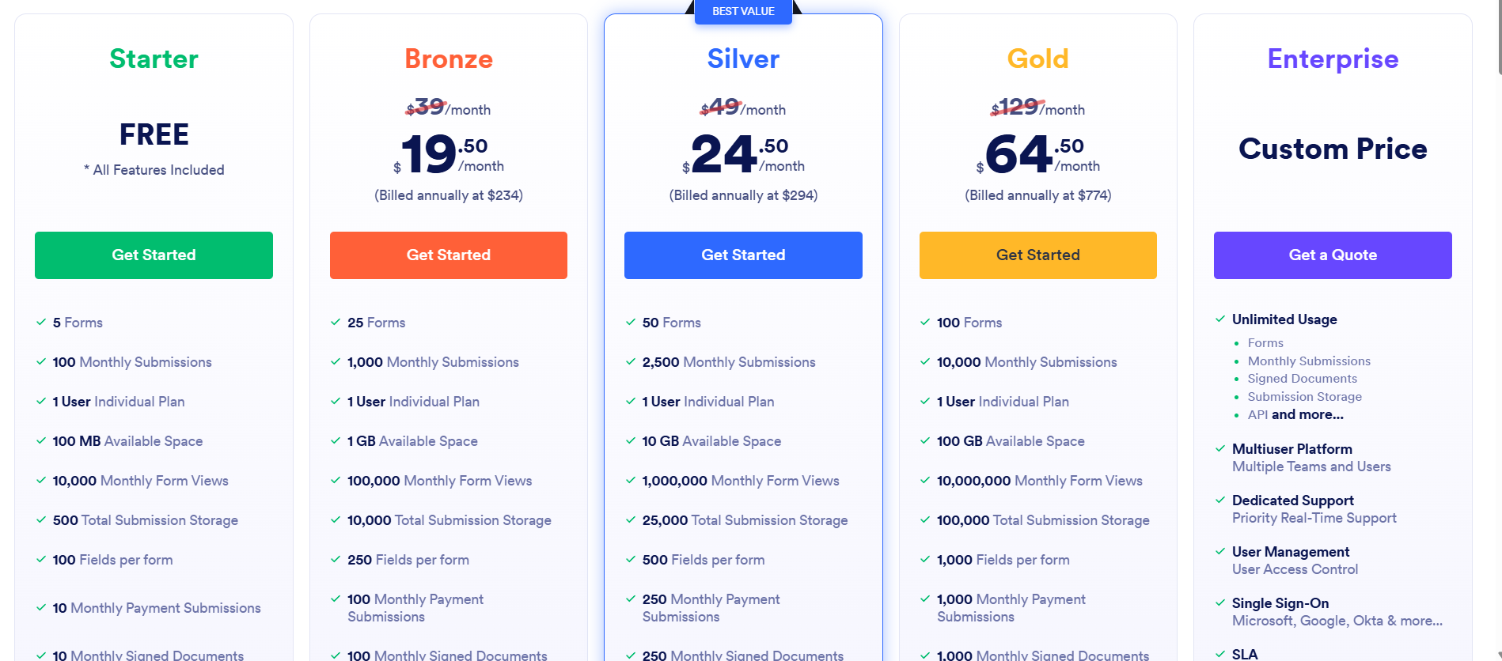1502x661 pixels.
Task: Click Get a Quote for Enterprise
Action: click(1333, 255)
